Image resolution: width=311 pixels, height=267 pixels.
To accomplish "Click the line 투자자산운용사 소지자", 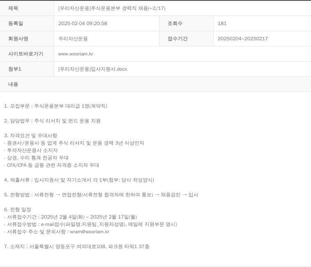I will pos(31,151).
